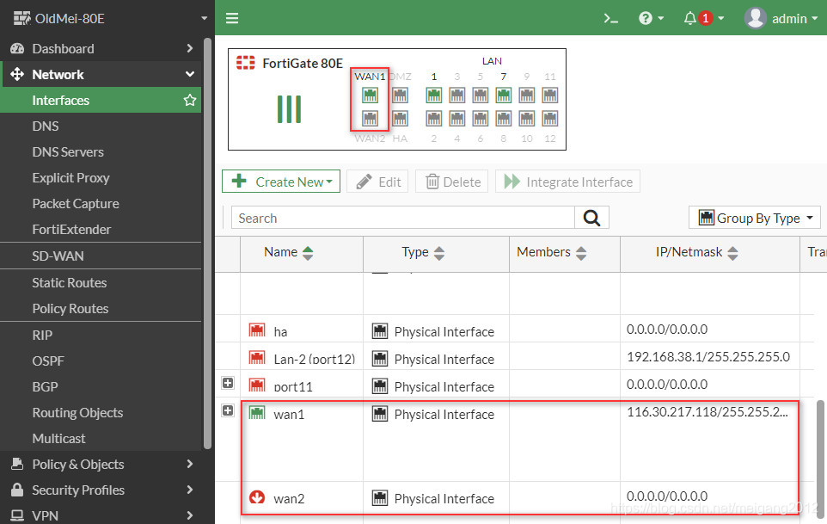Click LAN port 7 icon on faceplate
827x524 pixels.
tap(504, 96)
